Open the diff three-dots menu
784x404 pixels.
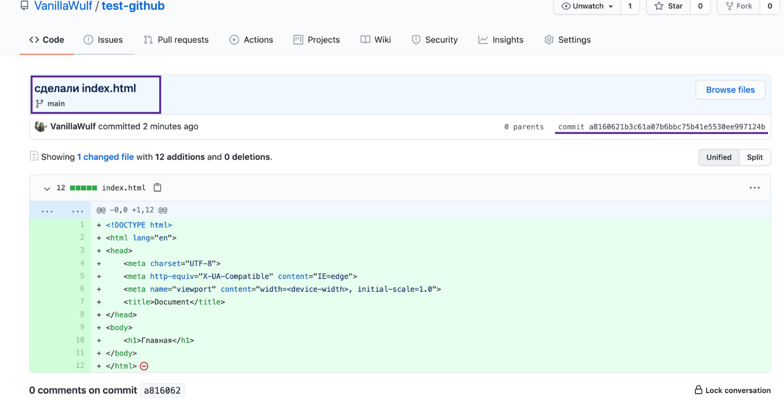[755, 188]
